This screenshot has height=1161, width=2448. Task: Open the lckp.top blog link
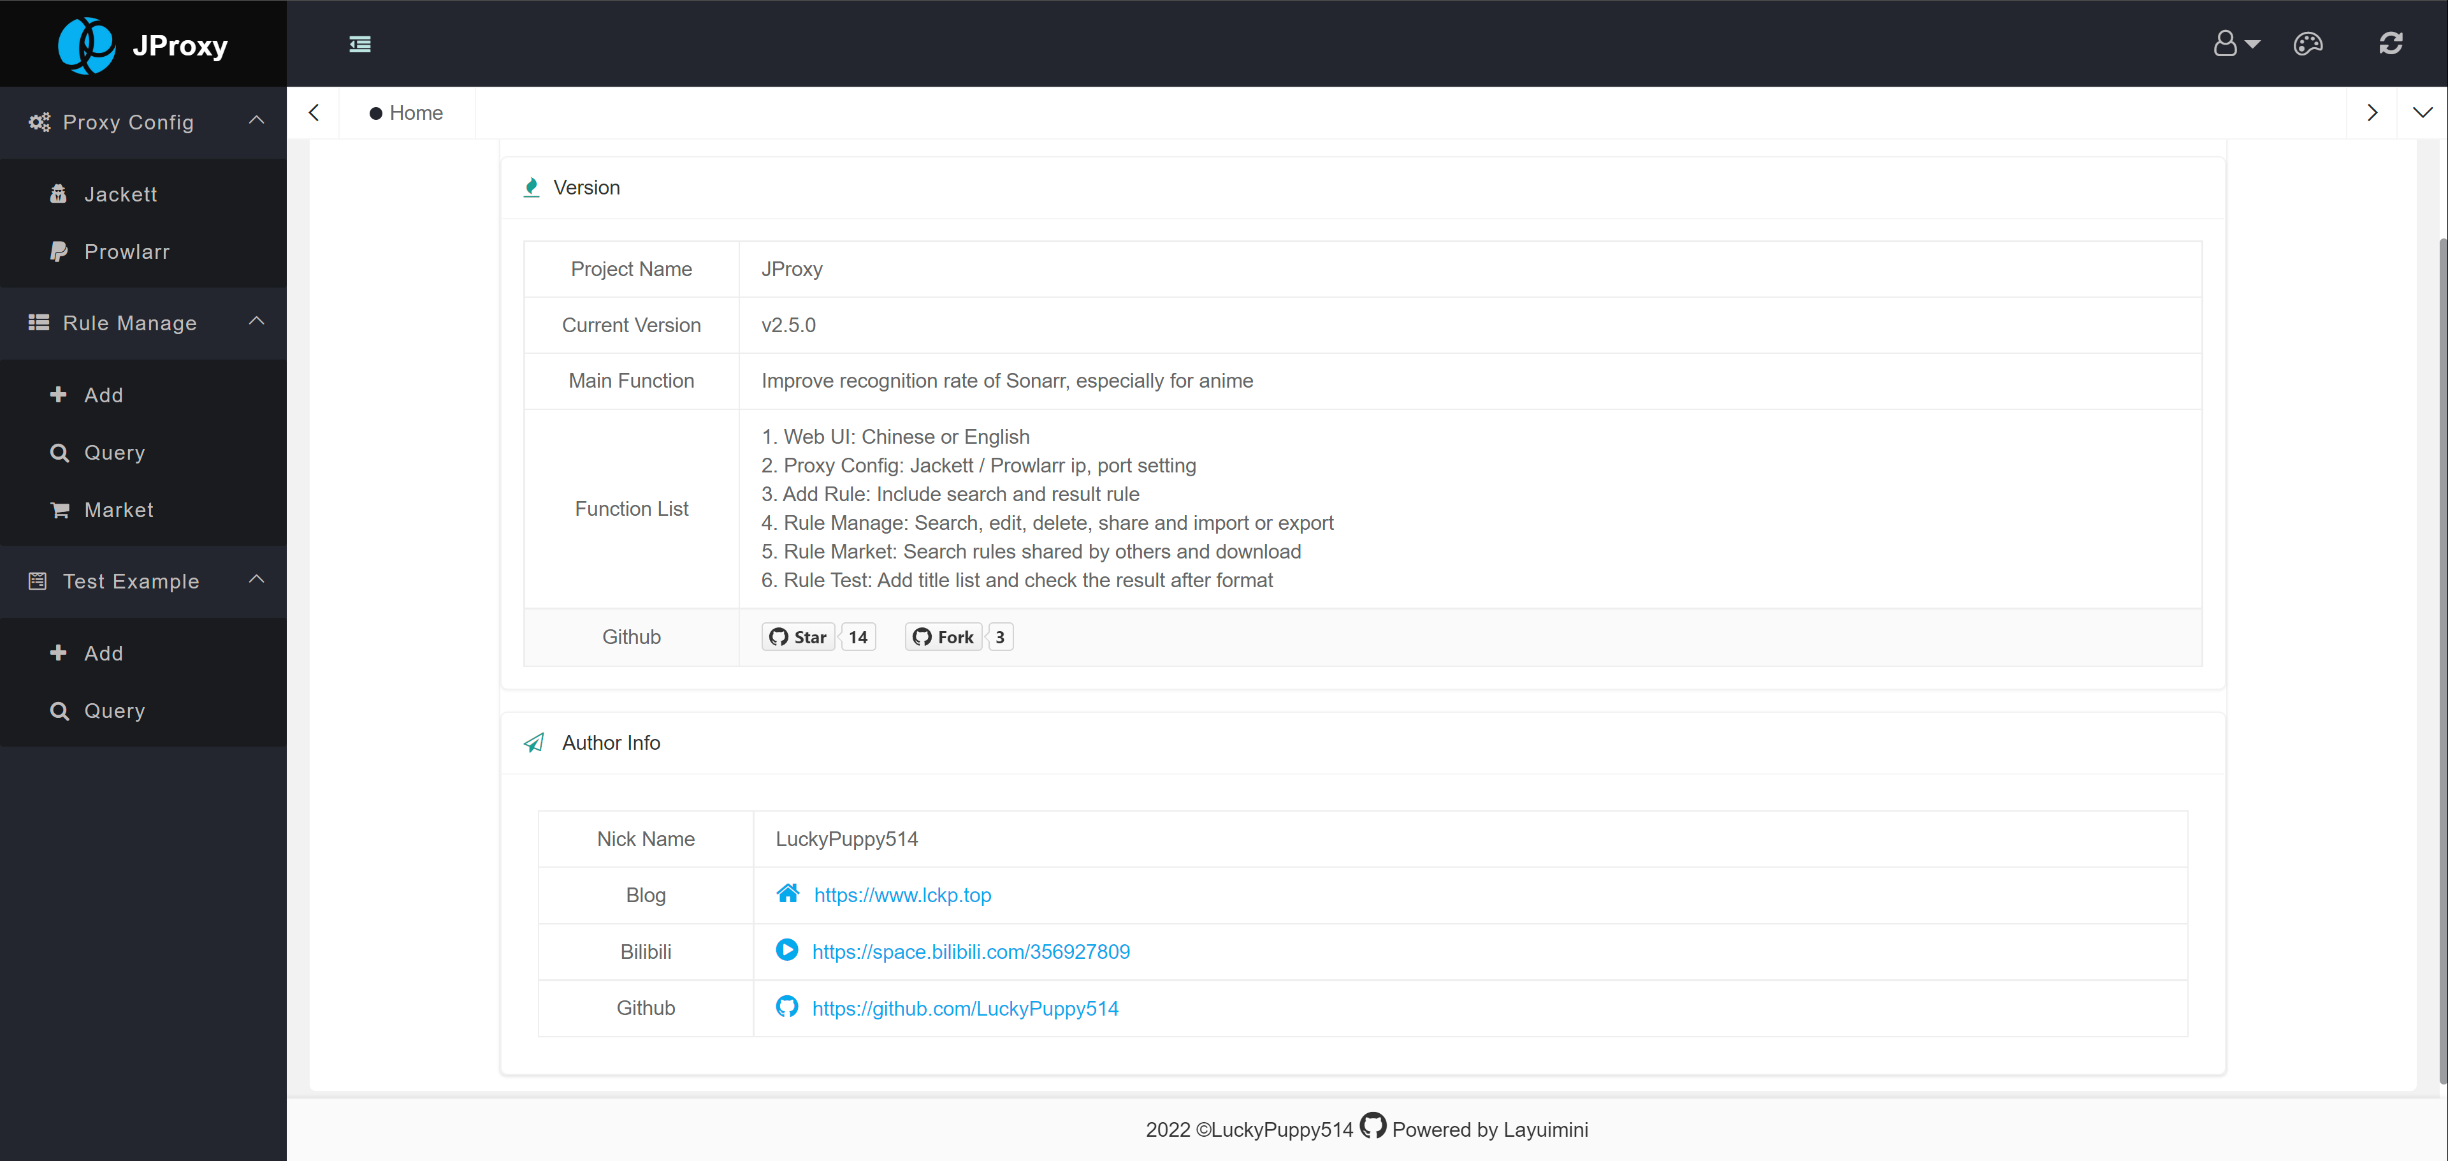point(902,894)
